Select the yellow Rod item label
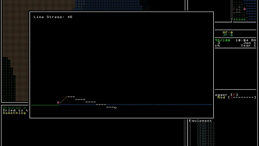 point(221,97)
